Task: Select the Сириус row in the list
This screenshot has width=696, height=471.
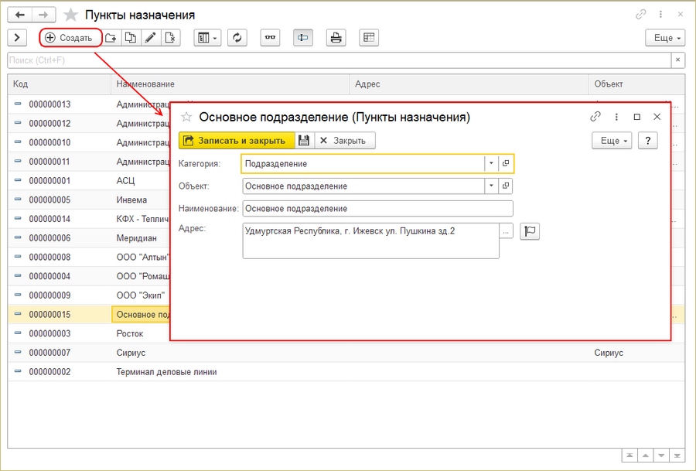Action: (x=346, y=353)
